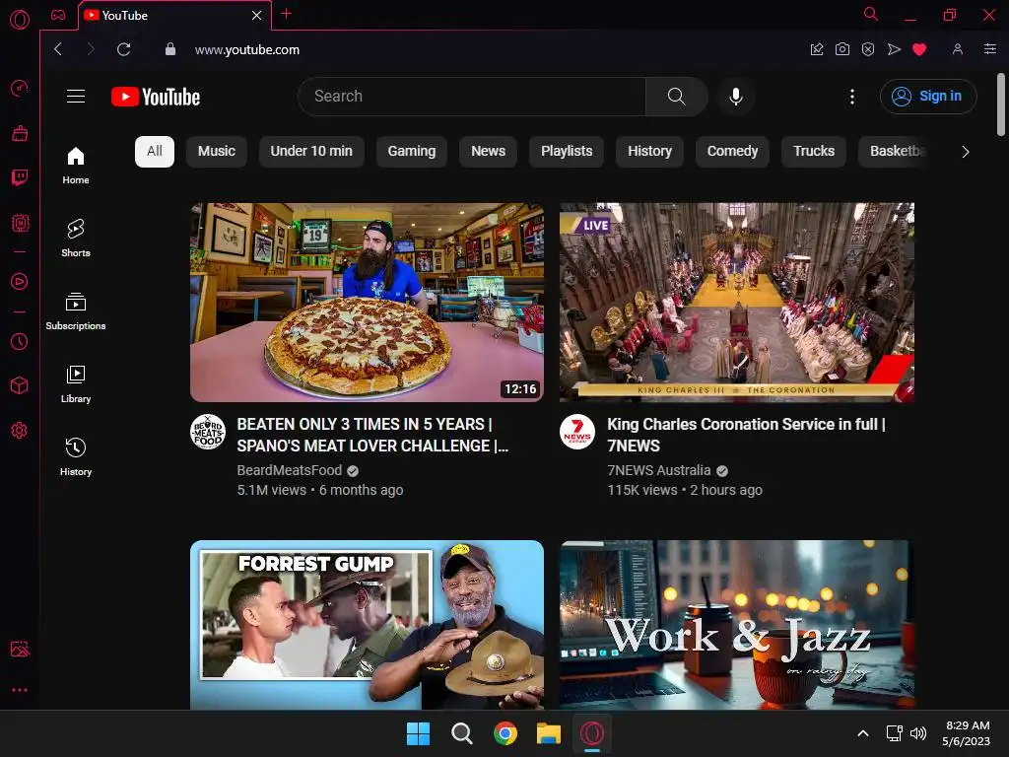Open GX Control speedometer panel
Viewport: 1009px width, 757px height.
tap(20, 88)
